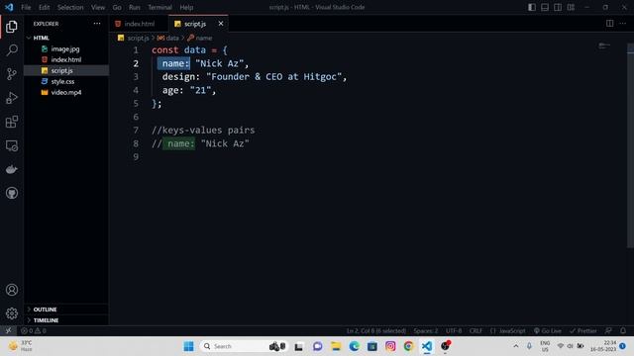Open the File menu
The width and height of the screenshot is (634, 356).
click(x=26, y=7)
